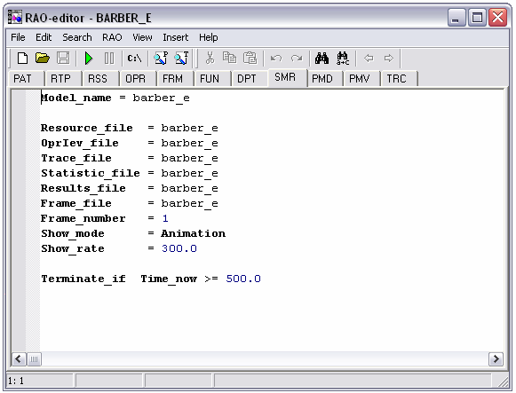516x393 pixels.
Task: Open the Help menu
Action: point(209,37)
